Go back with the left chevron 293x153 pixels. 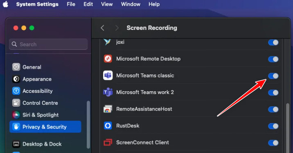[x=102, y=28]
